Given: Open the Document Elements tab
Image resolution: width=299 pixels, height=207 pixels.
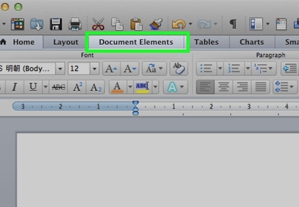Looking at the screenshot, I should pos(136,42).
